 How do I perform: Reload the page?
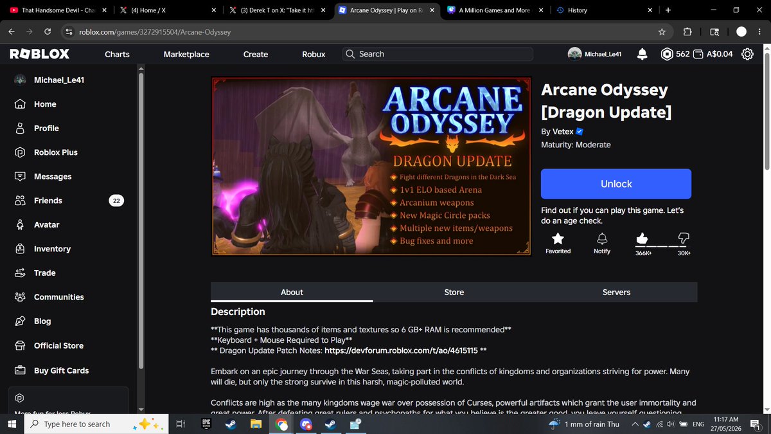48,32
